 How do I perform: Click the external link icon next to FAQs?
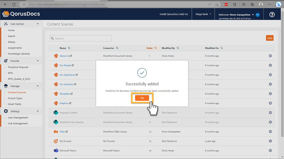click(67, 131)
